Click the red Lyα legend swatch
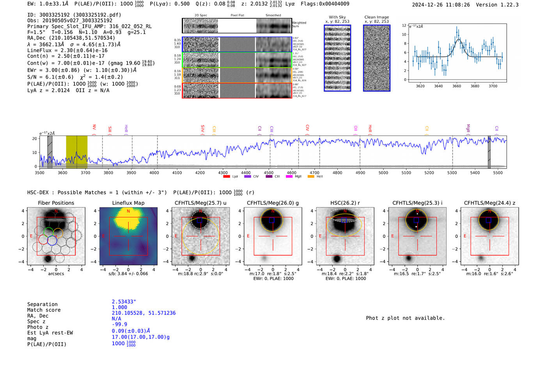The width and height of the screenshot is (546, 371). coord(226,176)
